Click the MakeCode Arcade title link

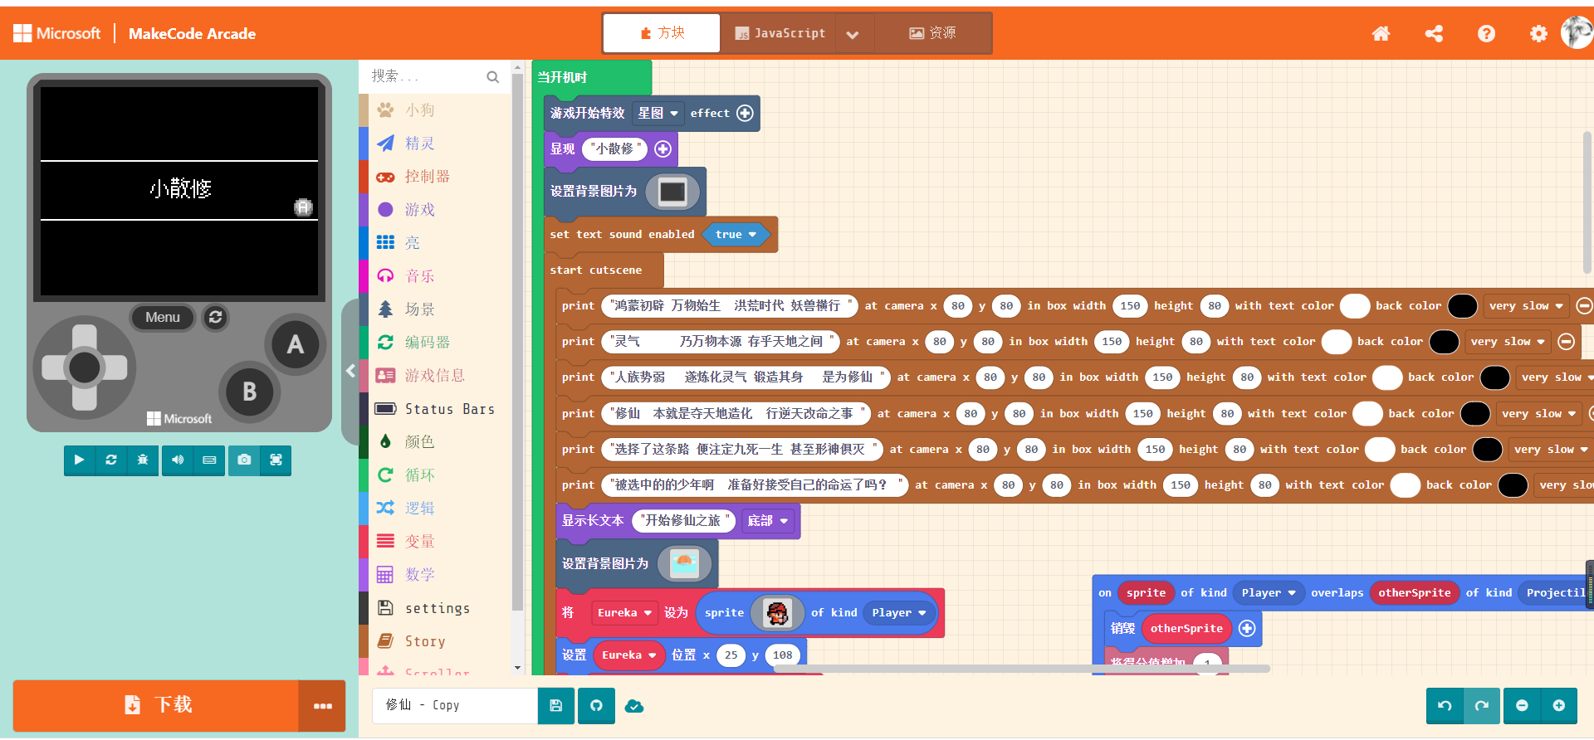tap(192, 34)
